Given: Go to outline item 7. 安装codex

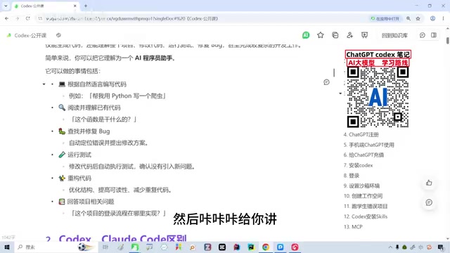Looking at the screenshot, I should coord(358,165).
